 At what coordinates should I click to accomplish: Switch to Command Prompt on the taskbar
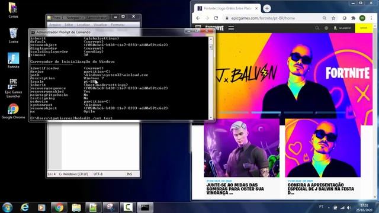point(145,208)
